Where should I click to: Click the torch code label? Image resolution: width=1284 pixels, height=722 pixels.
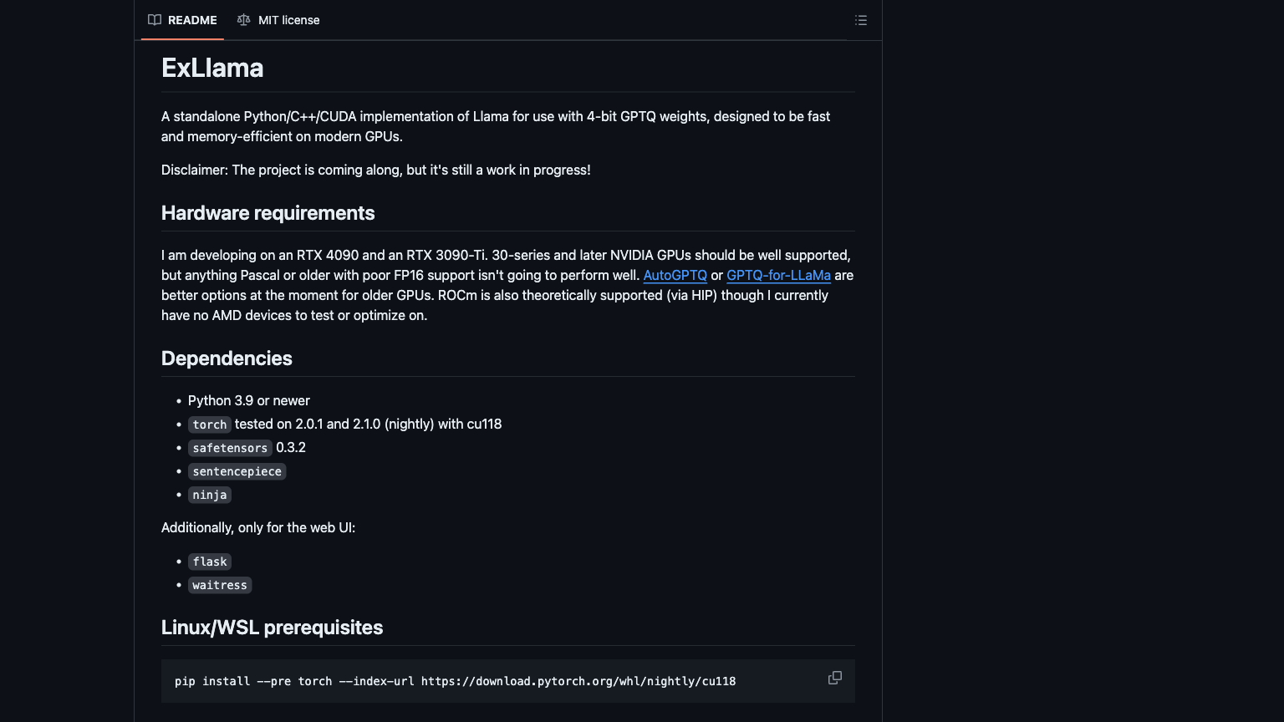tap(209, 425)
